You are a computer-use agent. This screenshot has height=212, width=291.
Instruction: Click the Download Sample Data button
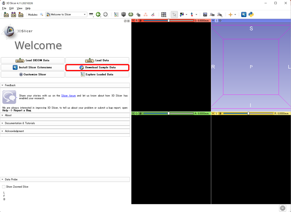click(97, 67)
